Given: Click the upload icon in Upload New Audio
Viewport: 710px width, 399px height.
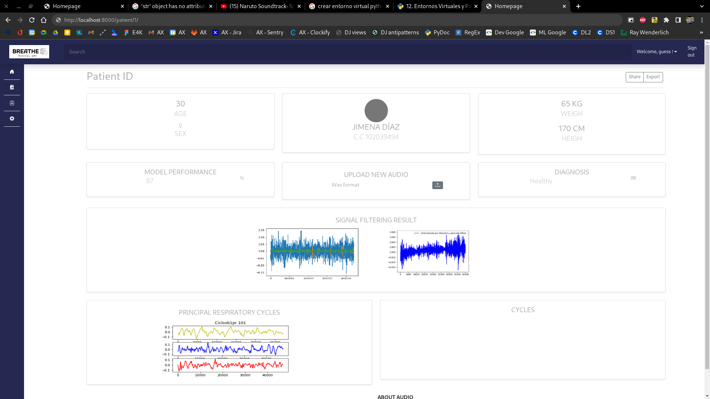Looking at the screenshot, I should click(437, 185).
